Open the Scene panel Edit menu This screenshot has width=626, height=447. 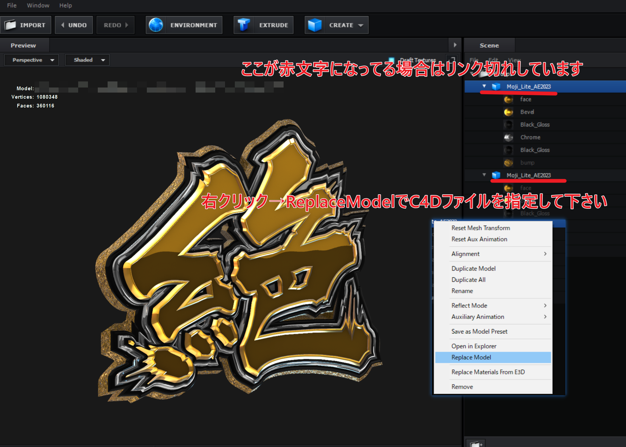pyautogui.click(x=493, y=60)
